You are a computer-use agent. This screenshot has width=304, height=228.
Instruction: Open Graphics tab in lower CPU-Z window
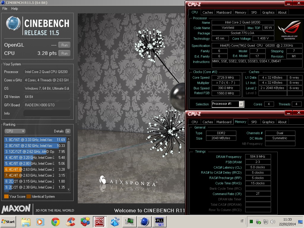tap(268, 122)
